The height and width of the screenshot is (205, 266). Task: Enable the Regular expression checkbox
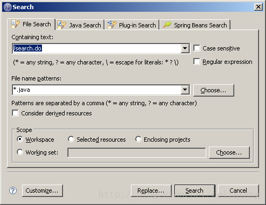coord(197,62)
